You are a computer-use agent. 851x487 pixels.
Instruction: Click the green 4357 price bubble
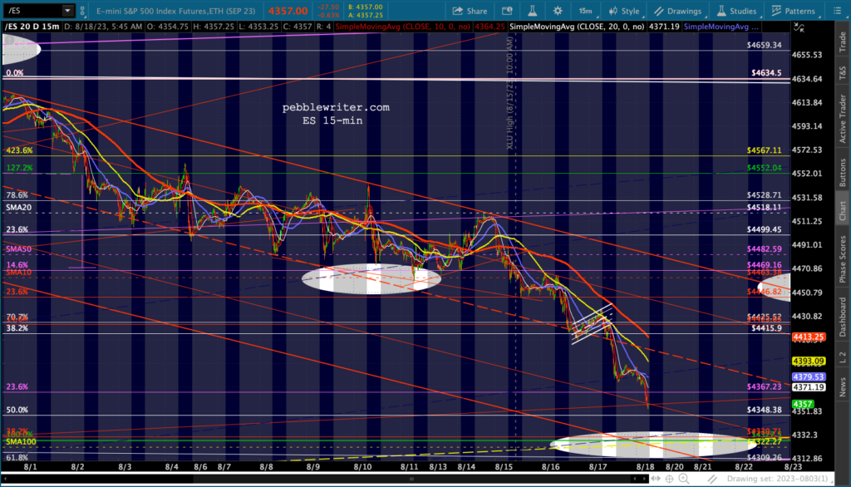802,404
